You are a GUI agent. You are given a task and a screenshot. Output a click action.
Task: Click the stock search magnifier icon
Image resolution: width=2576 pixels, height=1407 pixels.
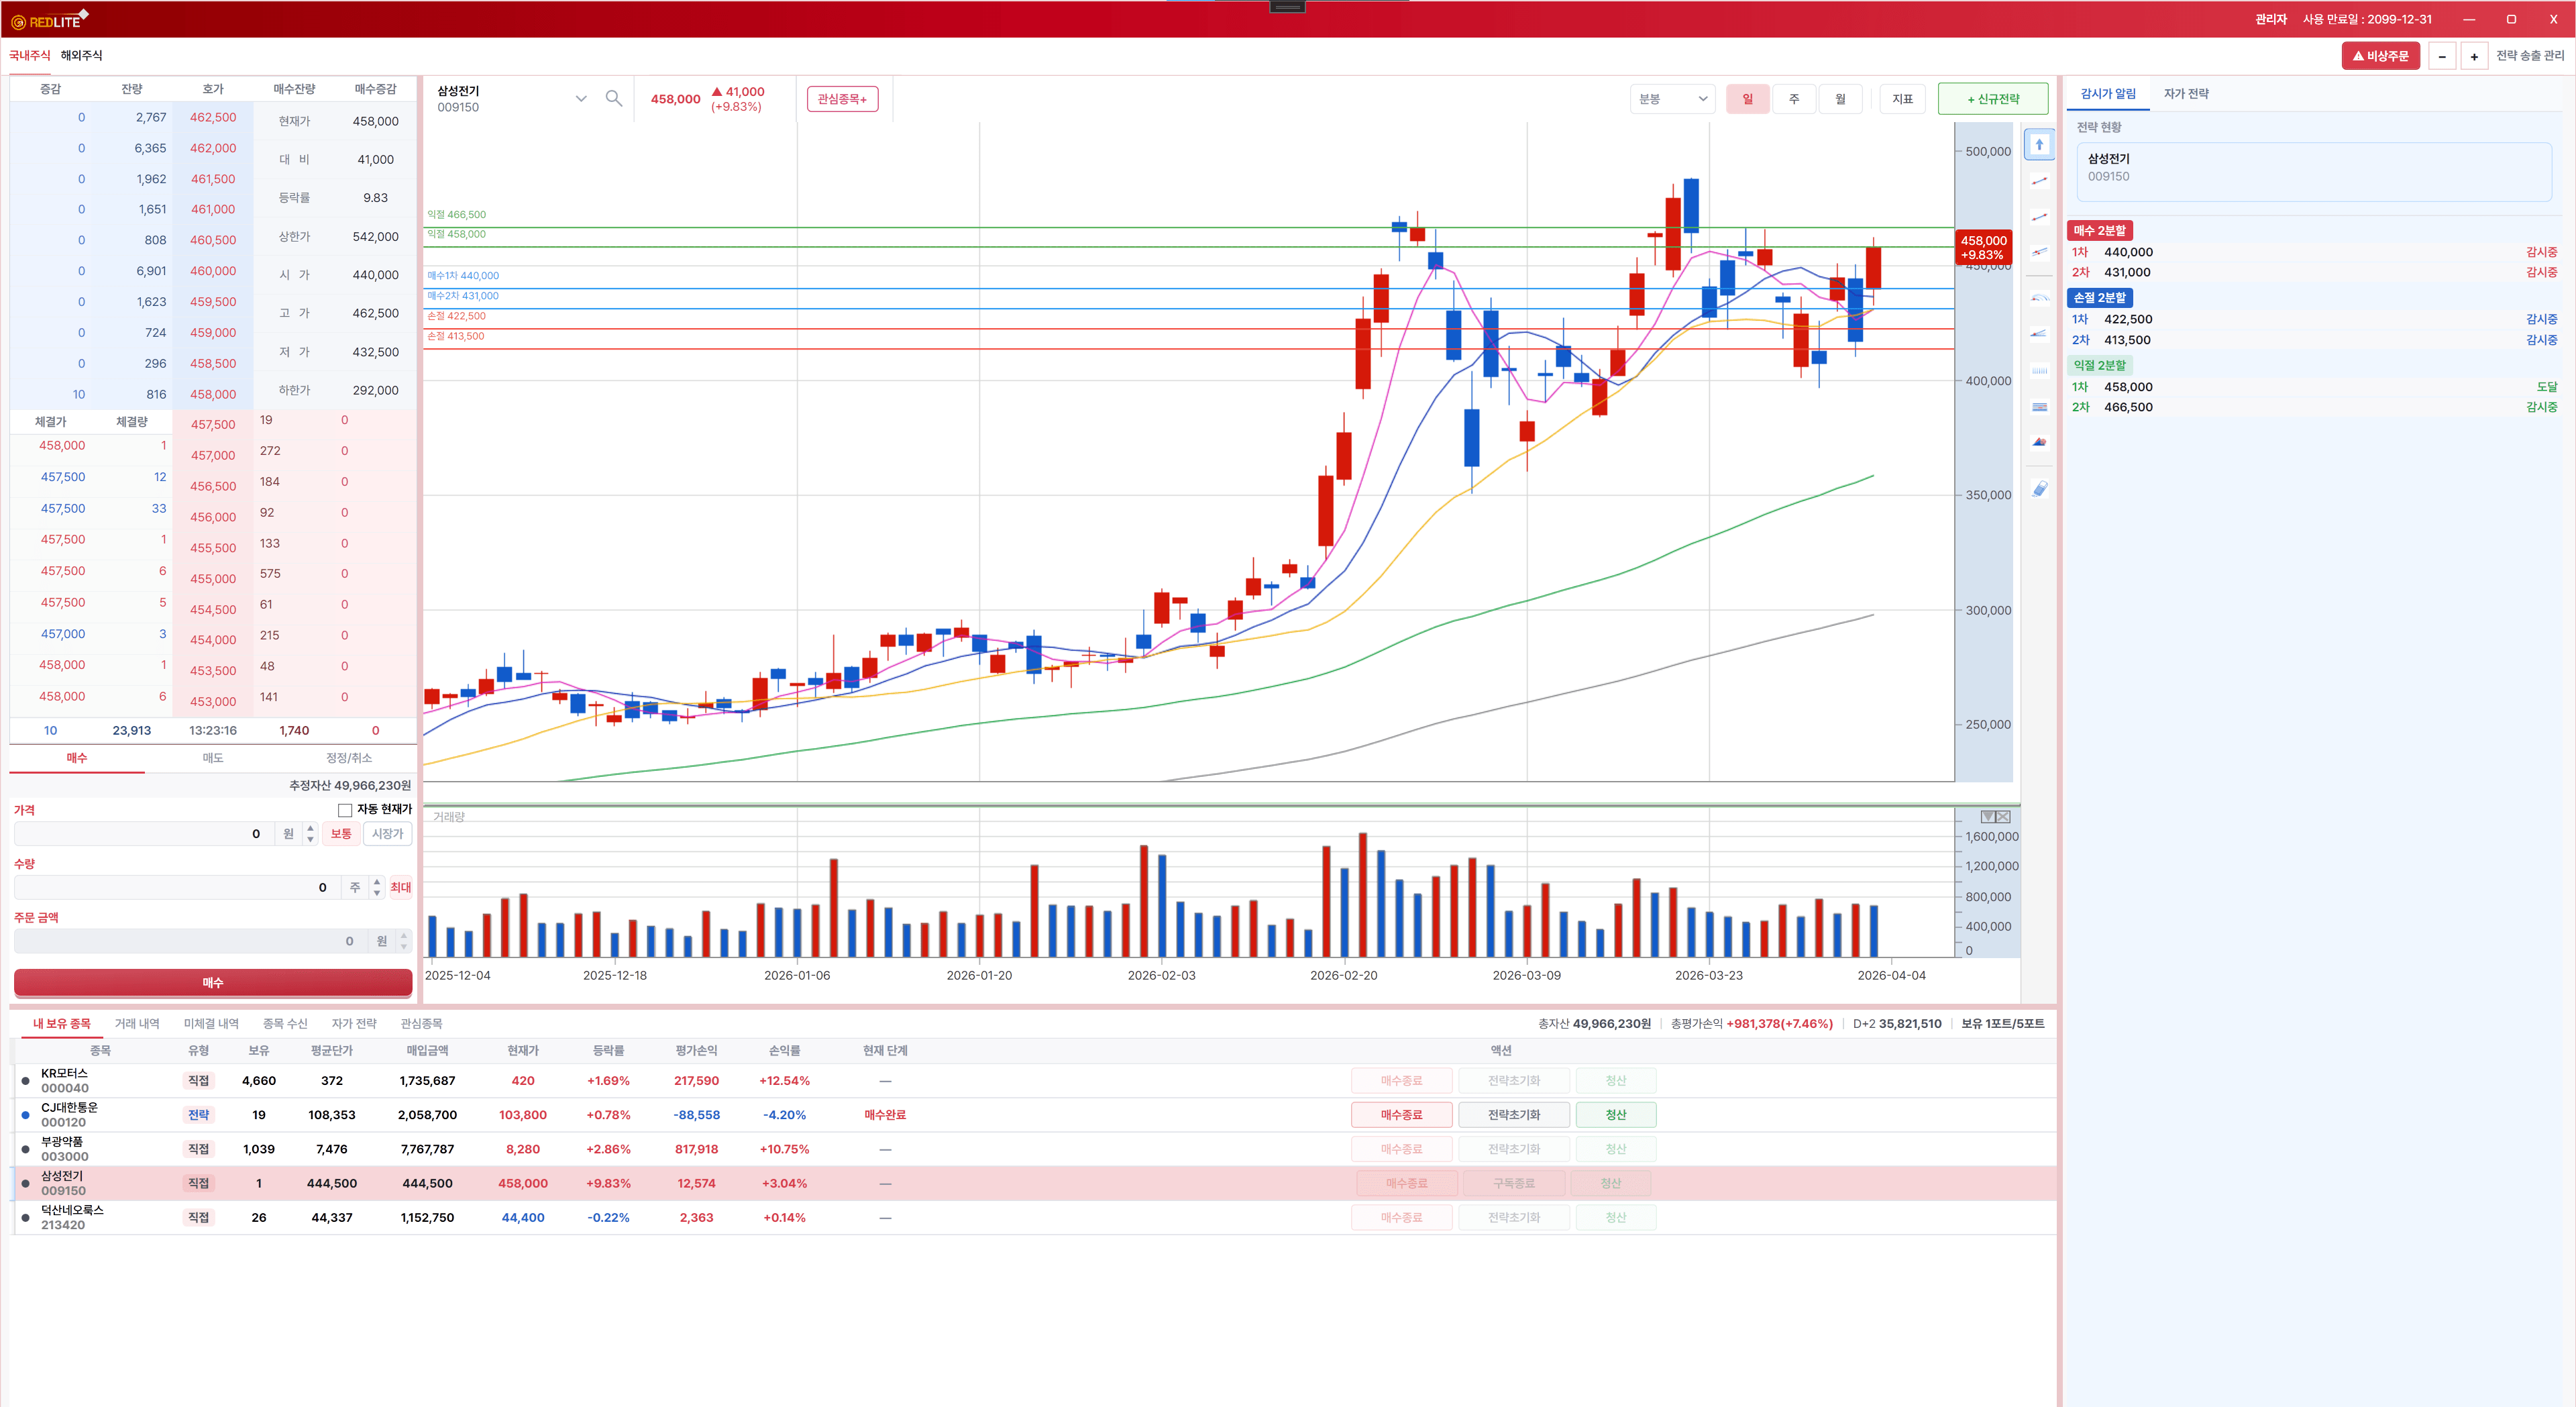[614, 98]
